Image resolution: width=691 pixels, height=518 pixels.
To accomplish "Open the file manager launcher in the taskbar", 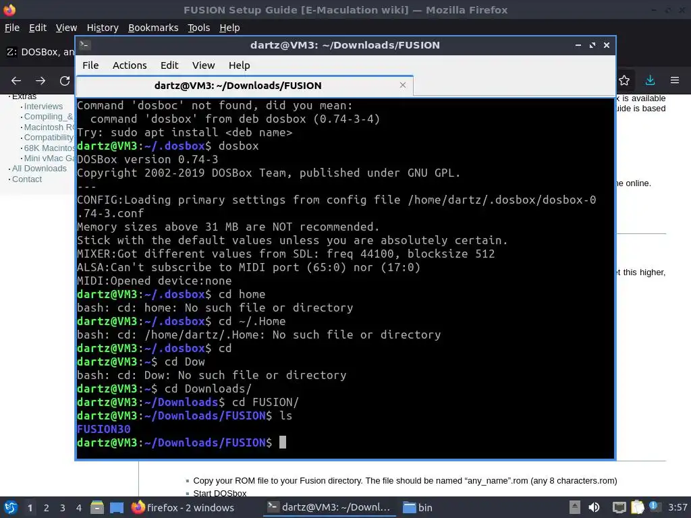I will (x=97, y=507).
